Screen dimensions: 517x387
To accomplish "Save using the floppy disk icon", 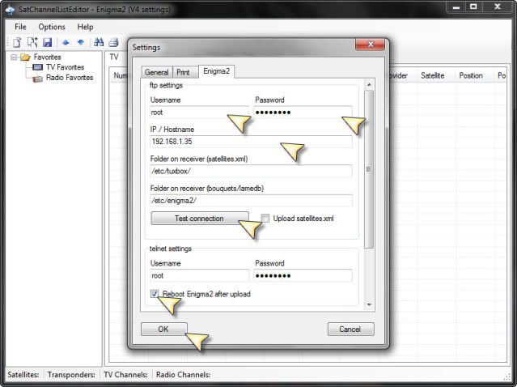I will pyautogui.click(x=48, y=42).
